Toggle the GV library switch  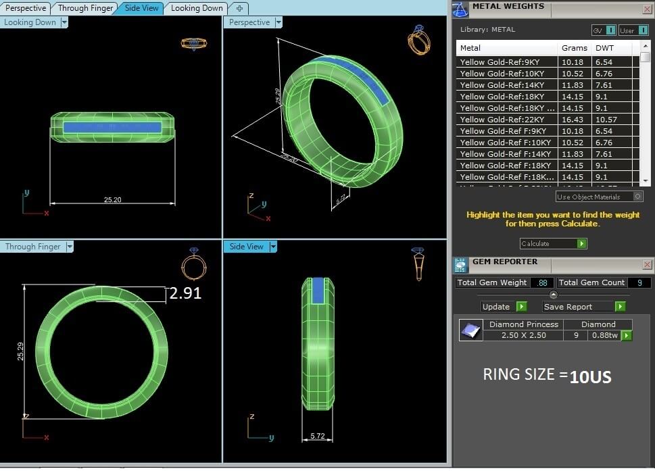click(x=604, y=30)
